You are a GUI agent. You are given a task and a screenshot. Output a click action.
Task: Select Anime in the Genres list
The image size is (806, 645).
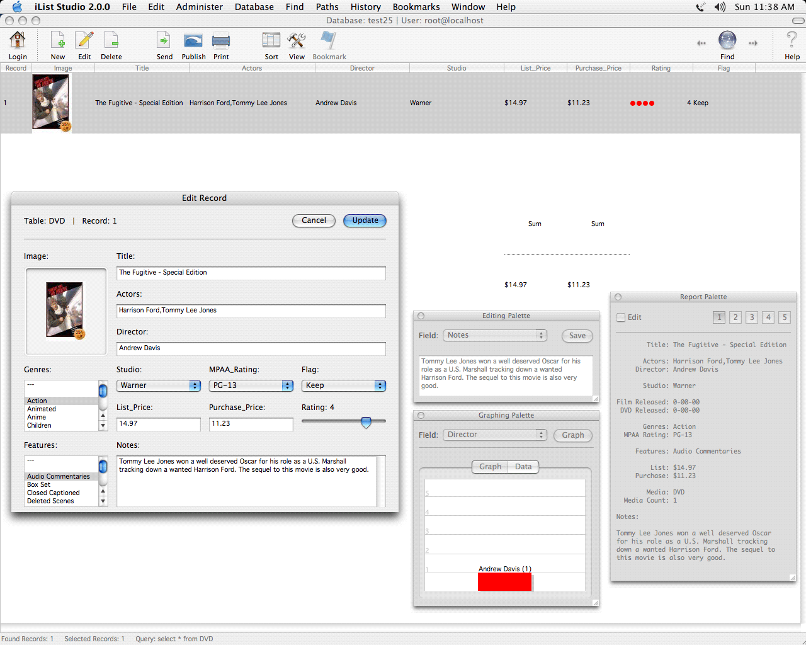point(61,418)
